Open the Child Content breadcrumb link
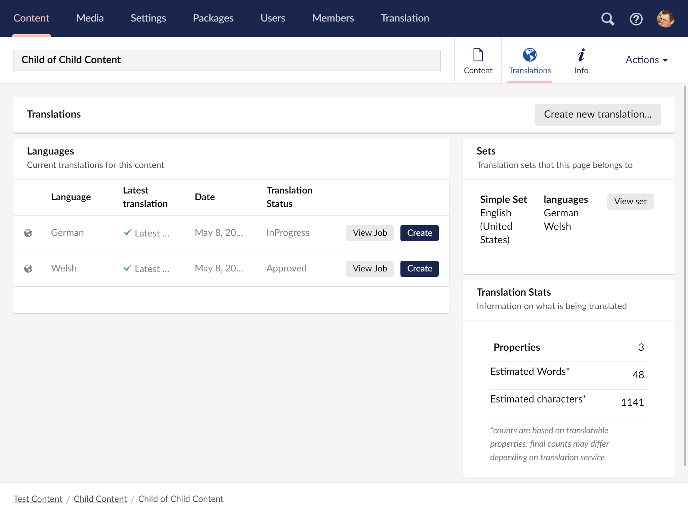 tap(100, 499)
